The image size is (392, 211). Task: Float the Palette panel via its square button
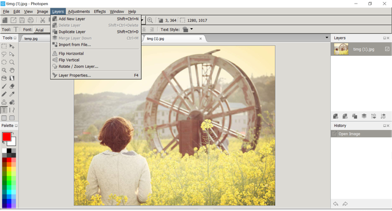(16, 126)
